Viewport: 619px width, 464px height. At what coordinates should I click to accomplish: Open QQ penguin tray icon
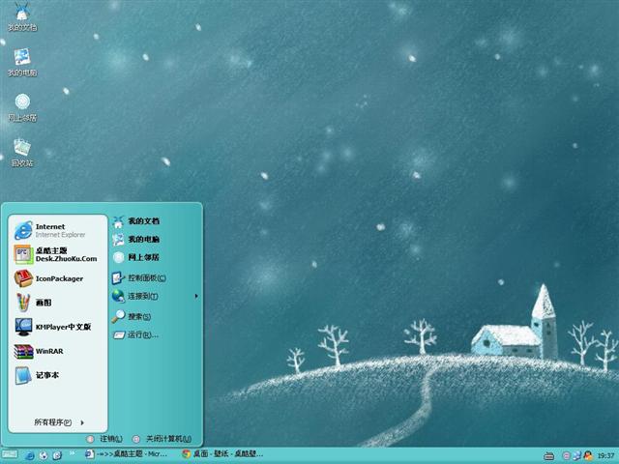point(588,455)
